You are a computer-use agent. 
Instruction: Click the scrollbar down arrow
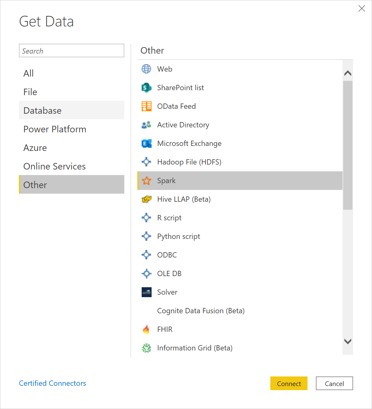pyautogui.click(x=348, y=341)
